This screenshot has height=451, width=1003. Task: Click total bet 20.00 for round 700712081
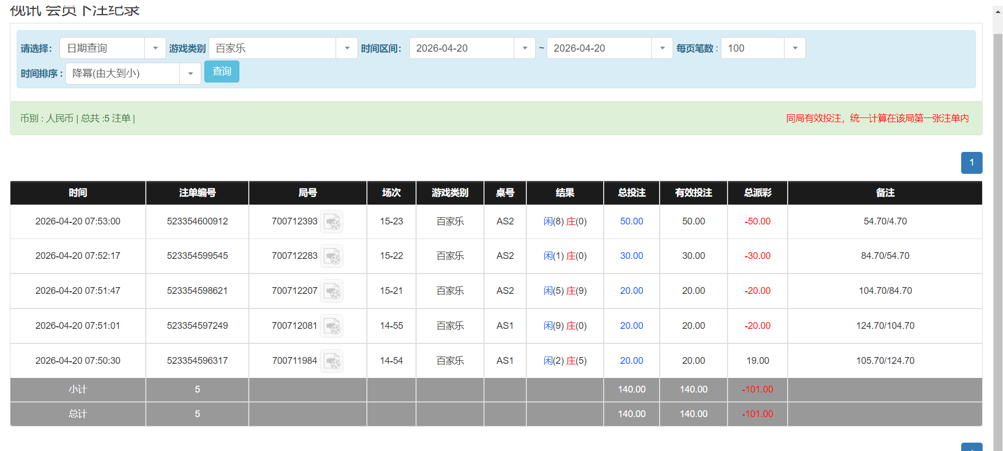coord(631,326)
